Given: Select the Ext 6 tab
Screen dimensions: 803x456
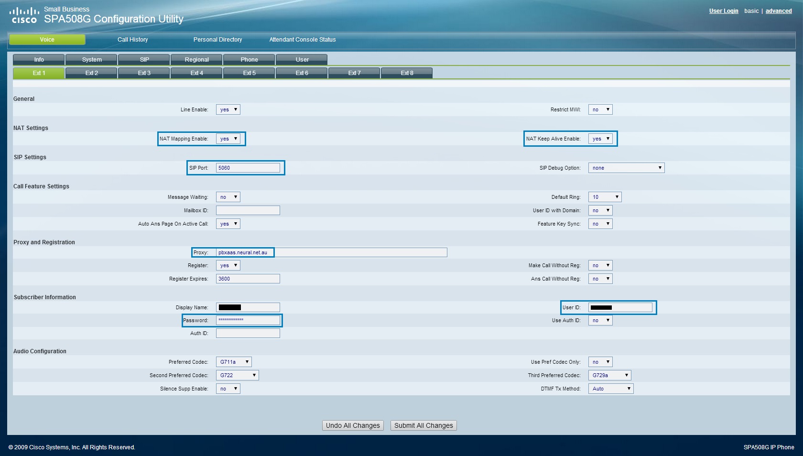Looking at the screenshot, I should (x=302, y=73).
